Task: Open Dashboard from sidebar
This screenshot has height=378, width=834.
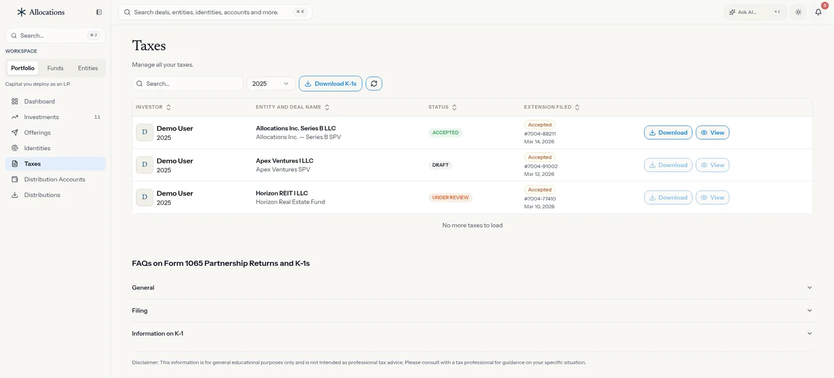Action: [x=56, y=101]
